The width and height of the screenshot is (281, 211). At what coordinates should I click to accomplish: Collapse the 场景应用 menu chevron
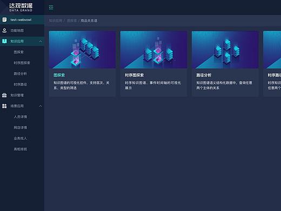tap(41, 106)
